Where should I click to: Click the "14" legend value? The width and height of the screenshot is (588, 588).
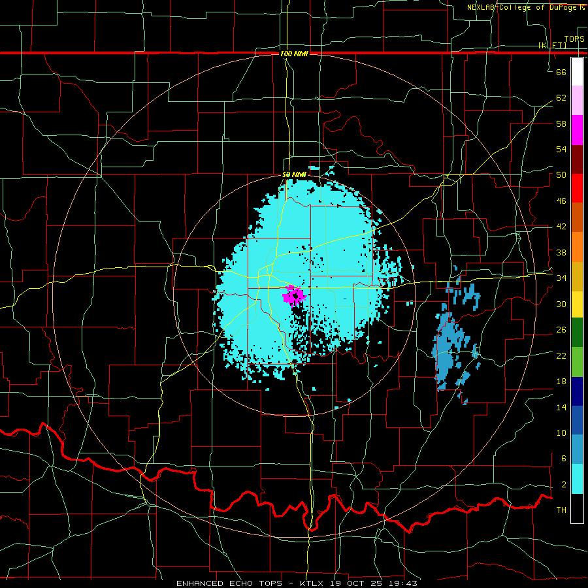click(x=561, y=407)
